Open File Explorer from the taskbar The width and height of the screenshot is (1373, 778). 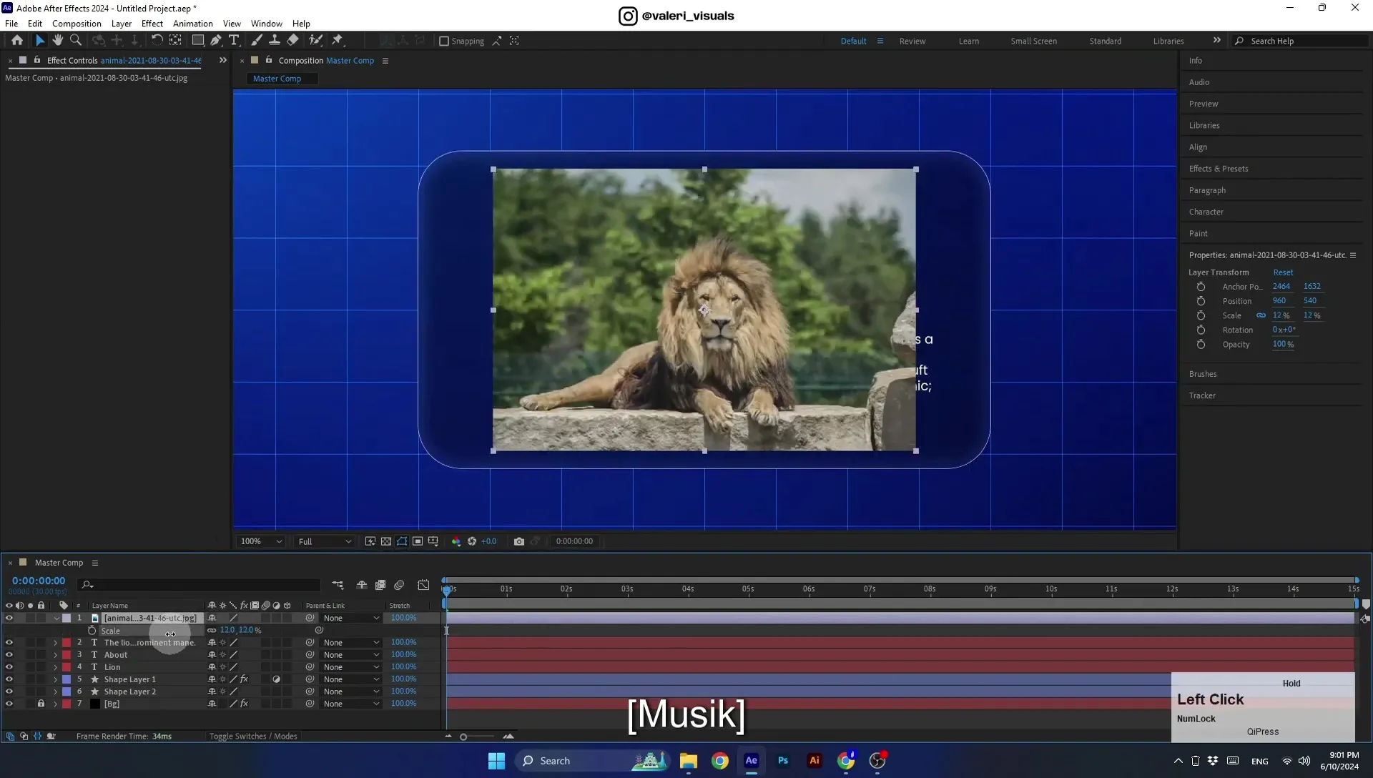click(x=689, y=761)
